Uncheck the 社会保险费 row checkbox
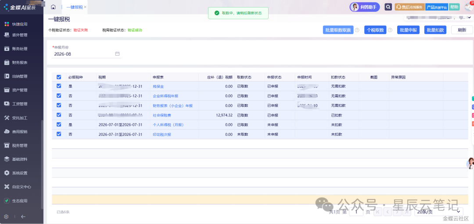The image size is (474, 224). (x=59, y=115)
